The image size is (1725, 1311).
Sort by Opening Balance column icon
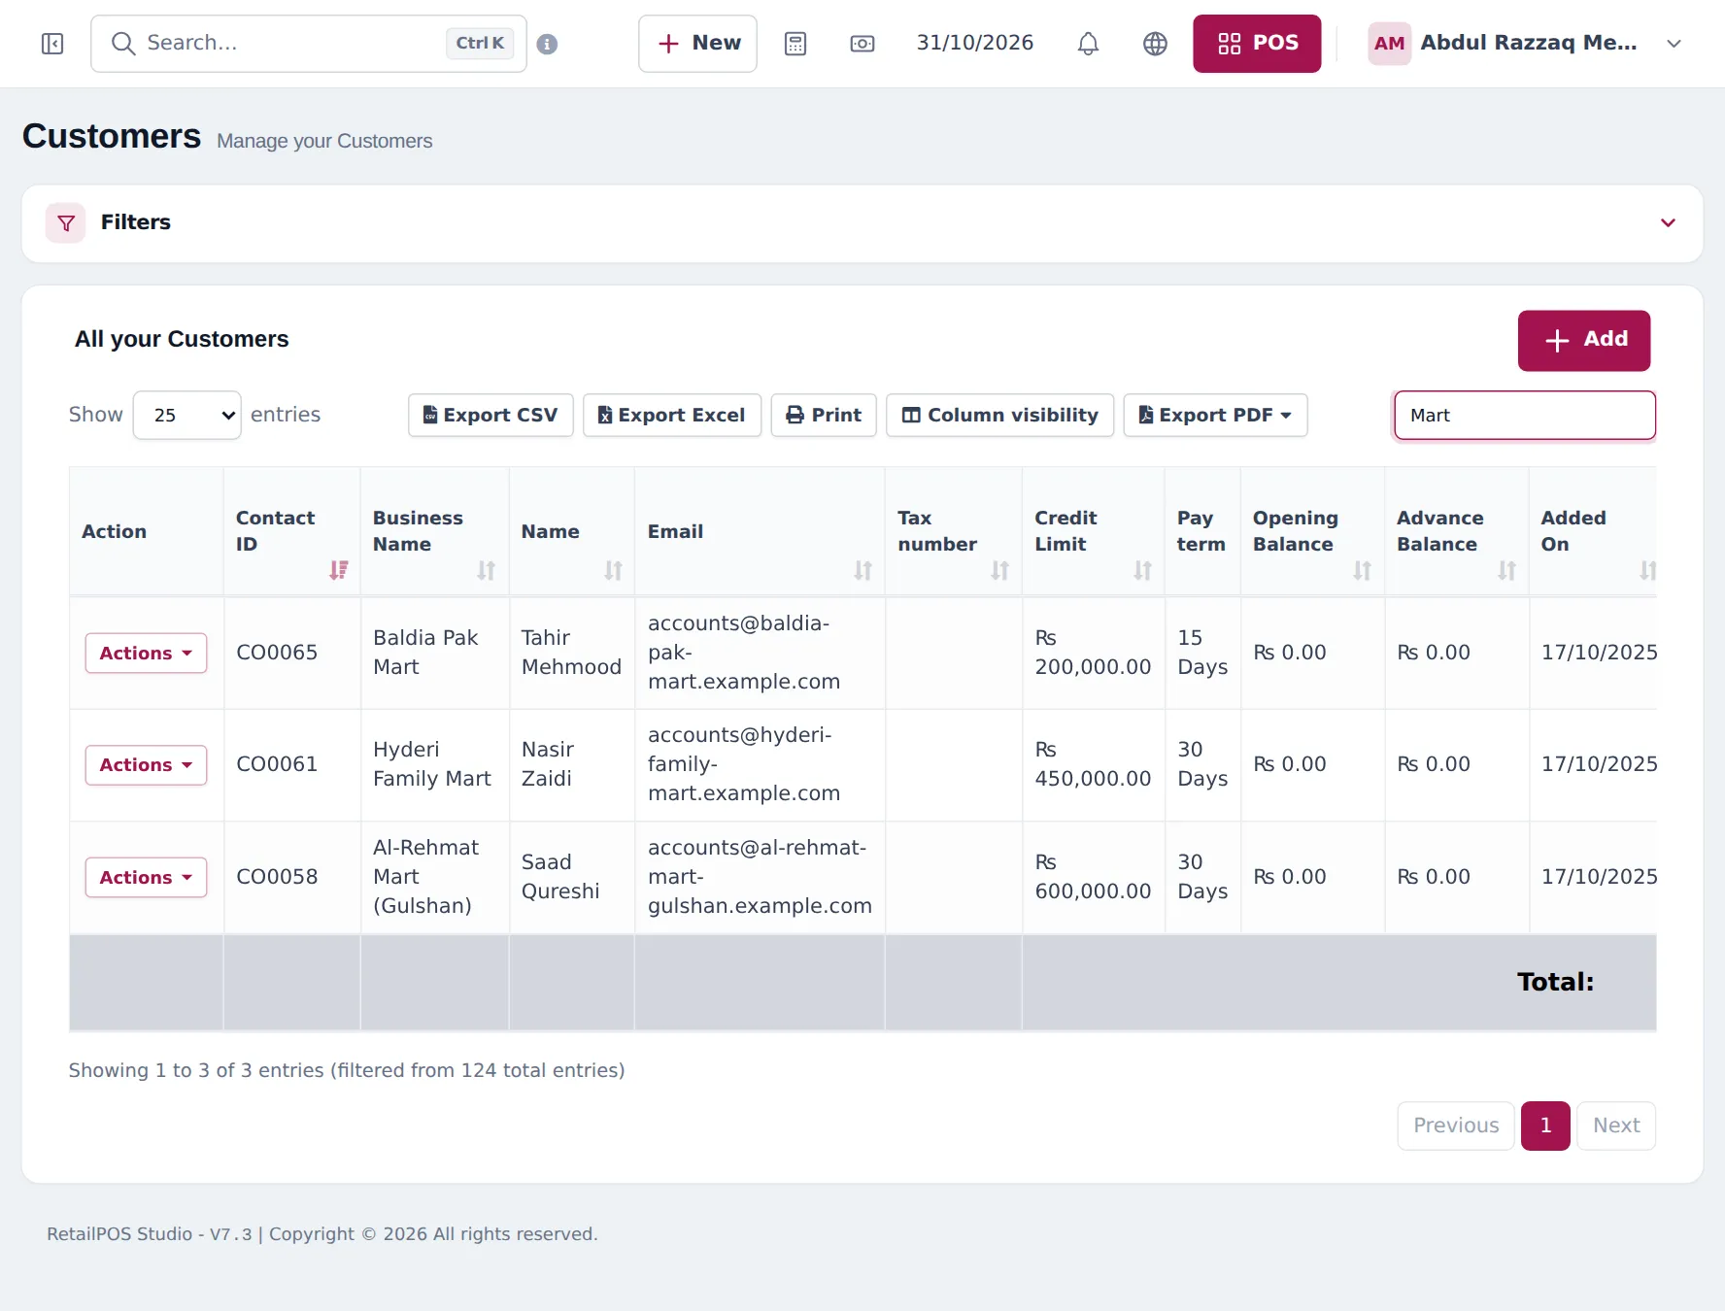[1362, 570]
